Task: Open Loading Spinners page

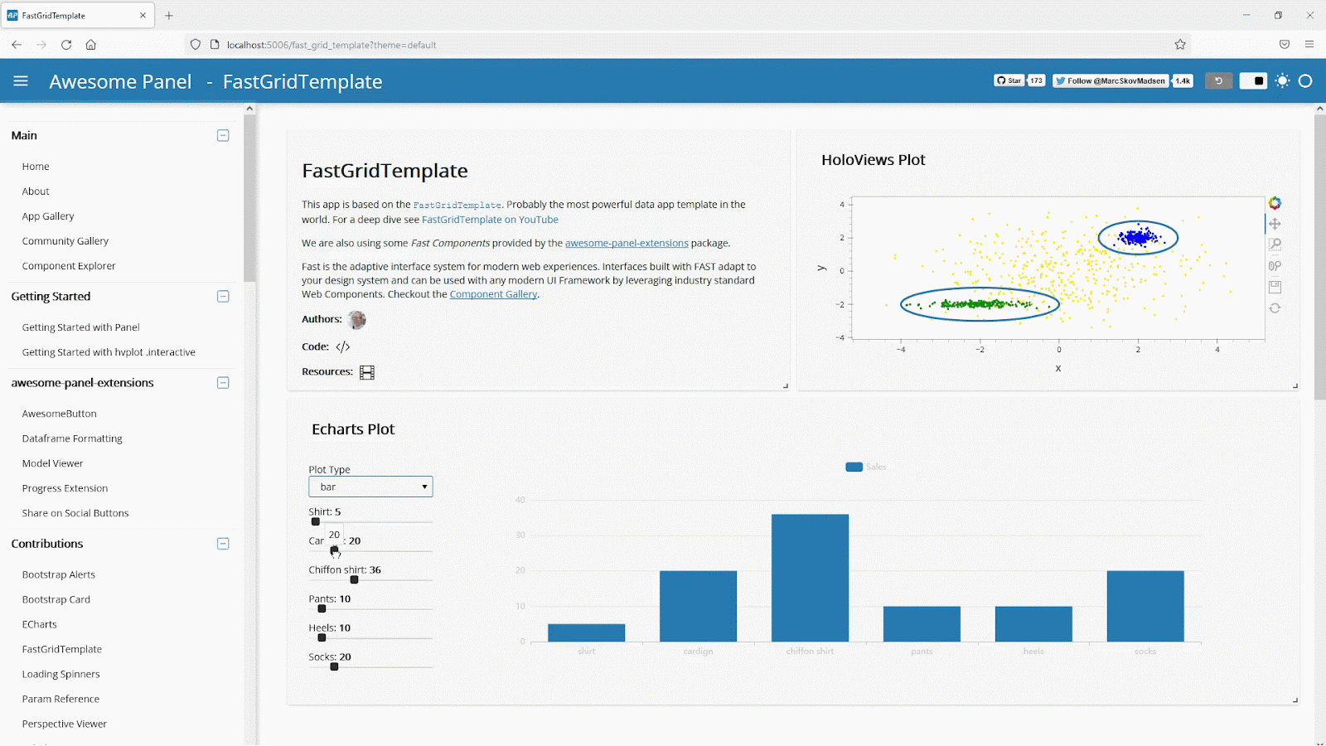Action: pyautogui.click(x=61, y=674)
